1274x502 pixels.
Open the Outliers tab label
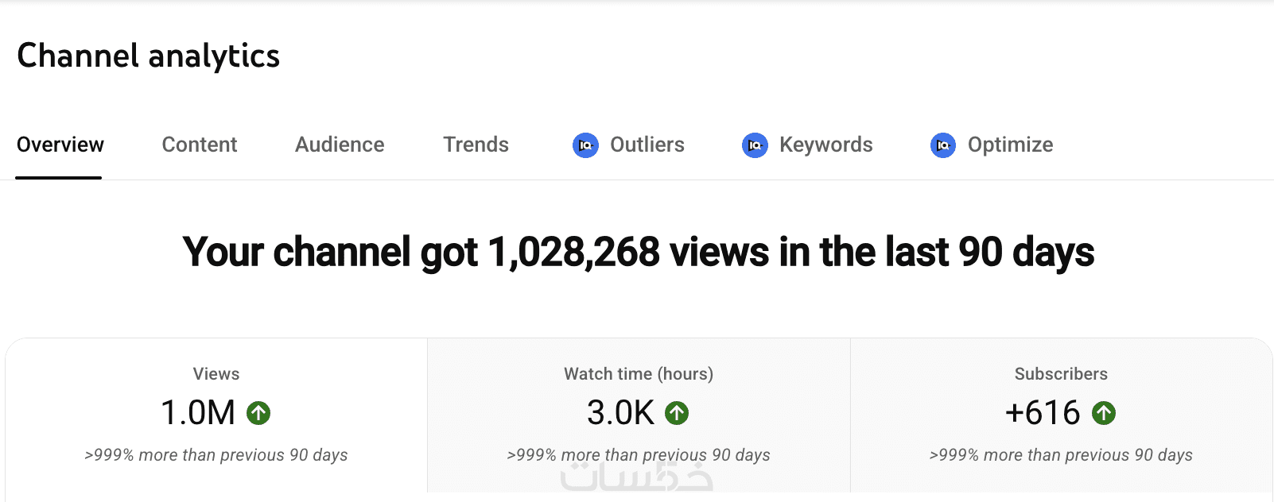click(647, 145)
